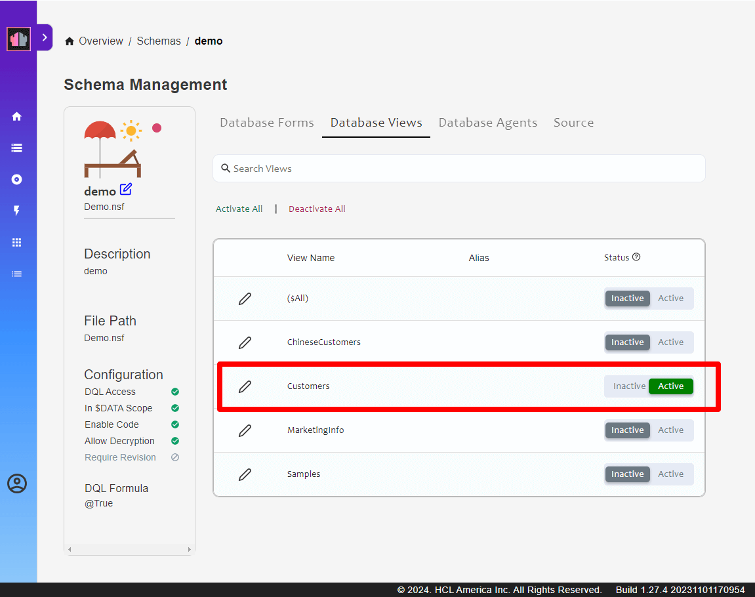The height and width of the screenshot is (597, 755).
Task: Click Deactivate All link
Action: [x=317, y=209]
